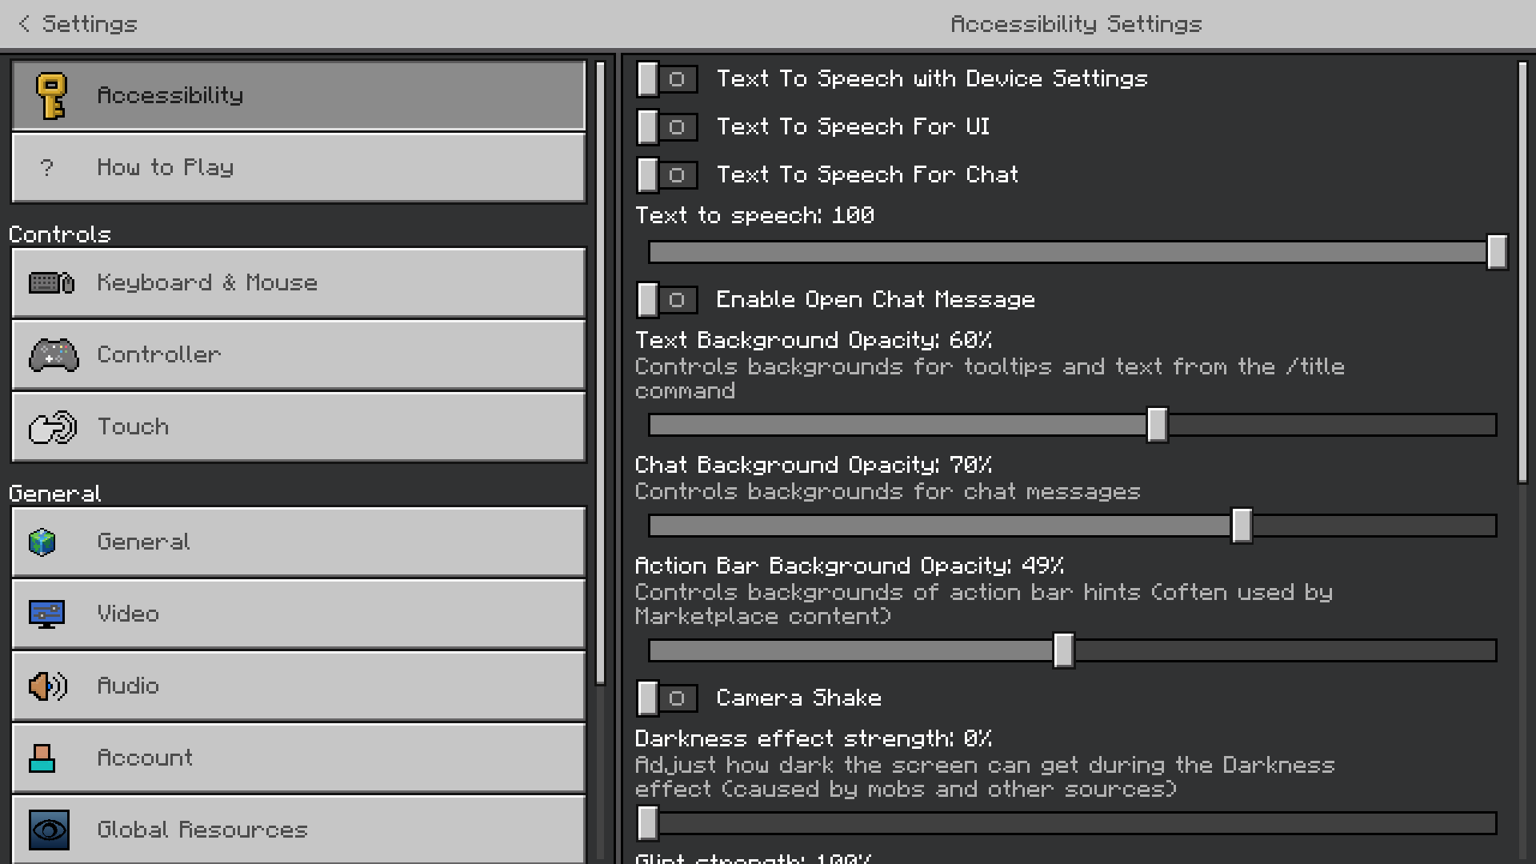Click the Text Background Opacity slider handle
Screen dimensions: 1536x864
coord(1157,425)
